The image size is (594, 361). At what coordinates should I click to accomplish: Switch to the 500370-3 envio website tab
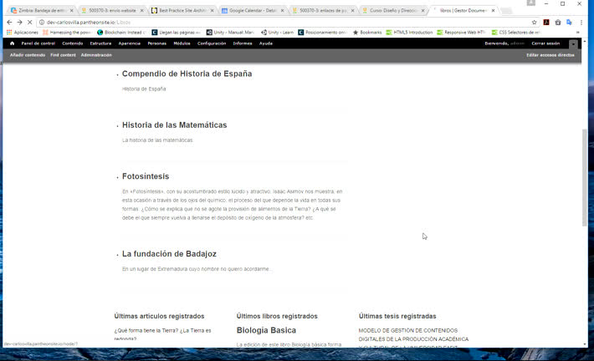pos(112,11)
